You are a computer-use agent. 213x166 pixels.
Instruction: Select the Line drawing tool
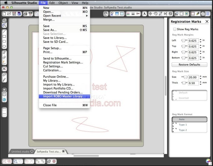pyautogui.click(x=4, y=31)
